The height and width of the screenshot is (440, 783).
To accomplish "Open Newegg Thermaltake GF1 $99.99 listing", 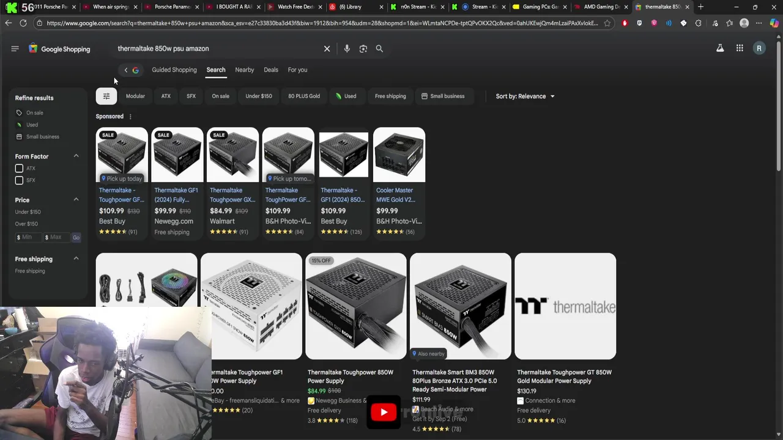I will click(x=177, y=182).
